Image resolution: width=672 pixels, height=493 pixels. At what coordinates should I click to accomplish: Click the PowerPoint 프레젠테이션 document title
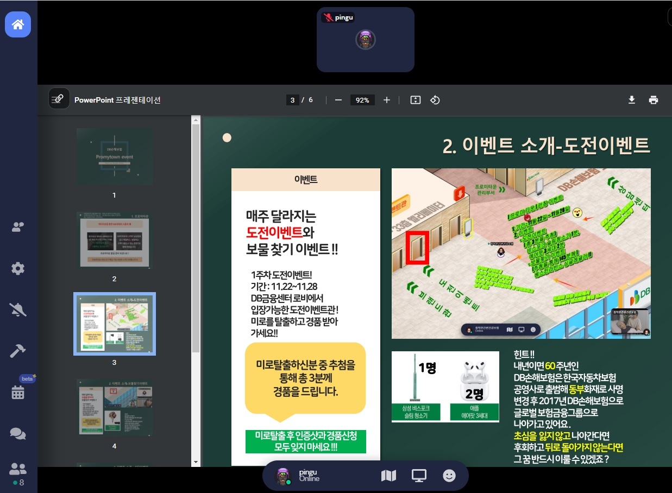click(117, 100)
